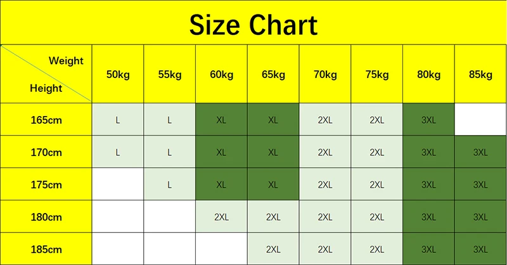Click the 165cm height row label
This screenshot has width=507, height=265.
(x=46, y=119)
